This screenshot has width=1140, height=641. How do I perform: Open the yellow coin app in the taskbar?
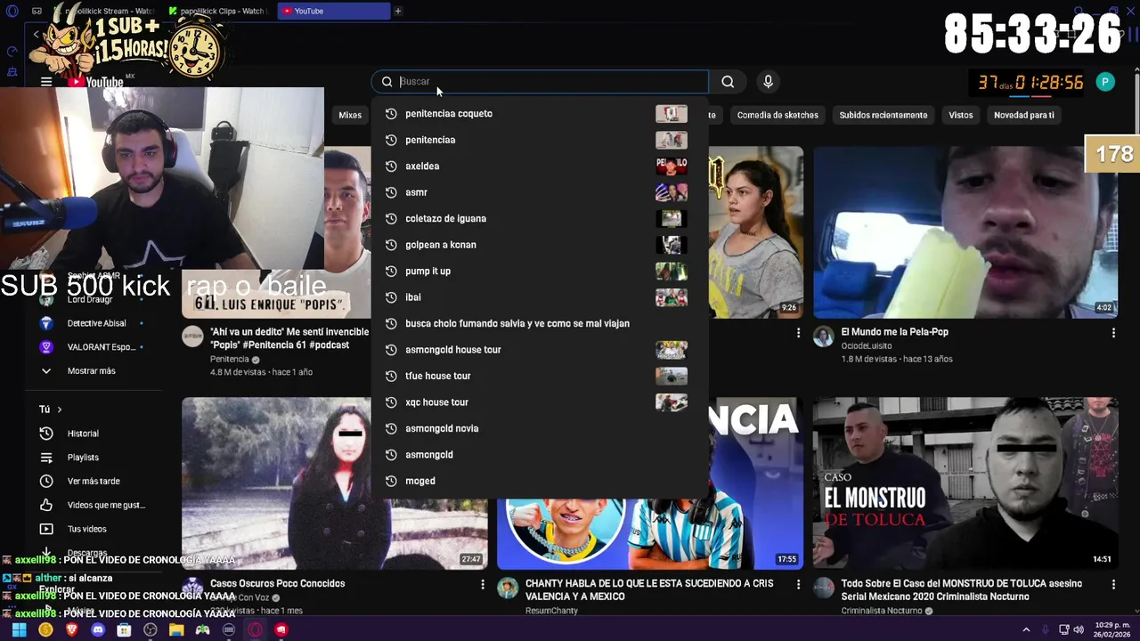(x=45, y=629)
